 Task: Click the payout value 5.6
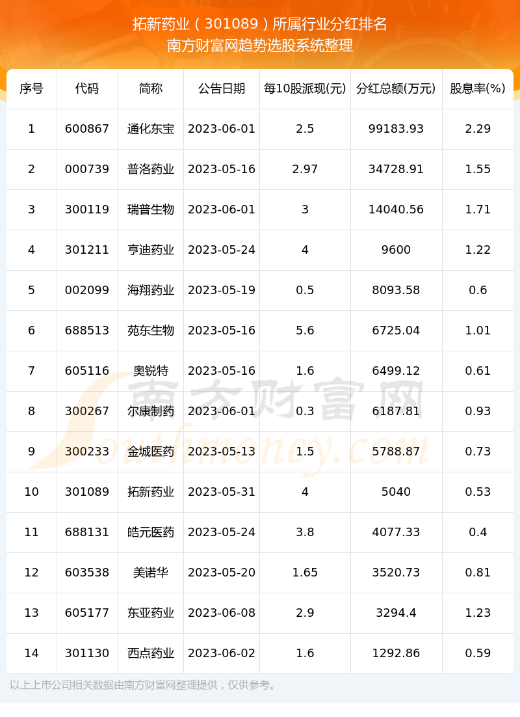pos(305,330)
